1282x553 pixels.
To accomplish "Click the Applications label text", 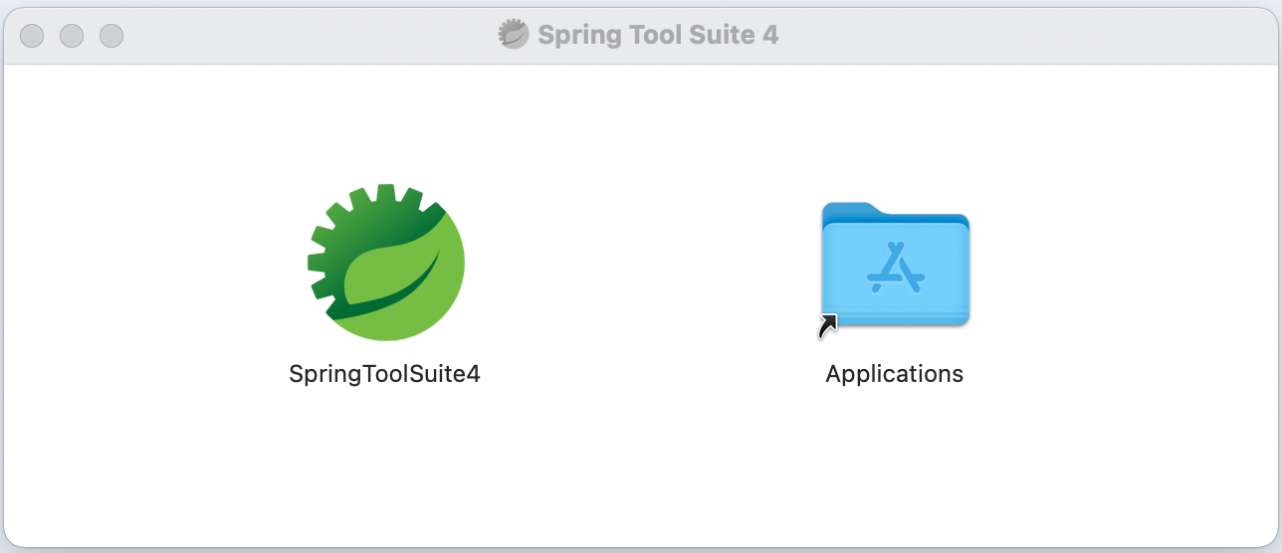I will tap(895, 374).
